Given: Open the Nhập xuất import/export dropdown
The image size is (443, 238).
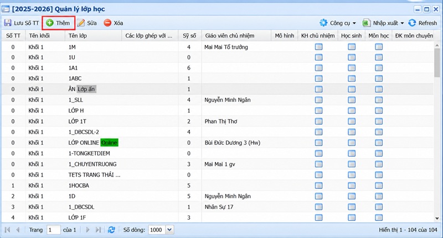Looking at the screenshot, I should click(x=383, y=23).
